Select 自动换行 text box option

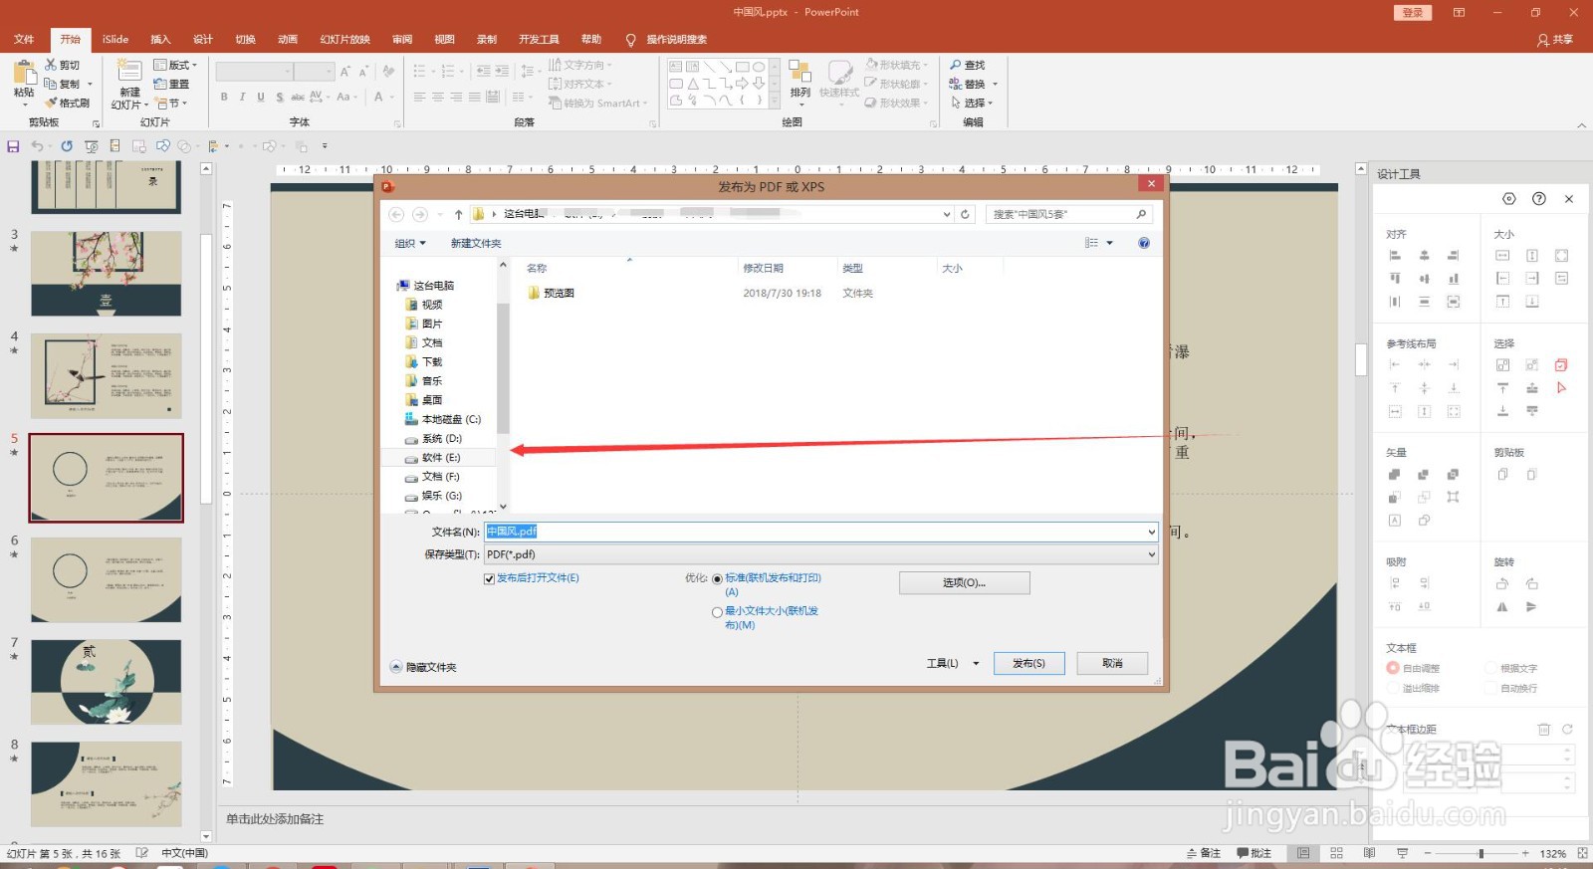pos(1491,688)
